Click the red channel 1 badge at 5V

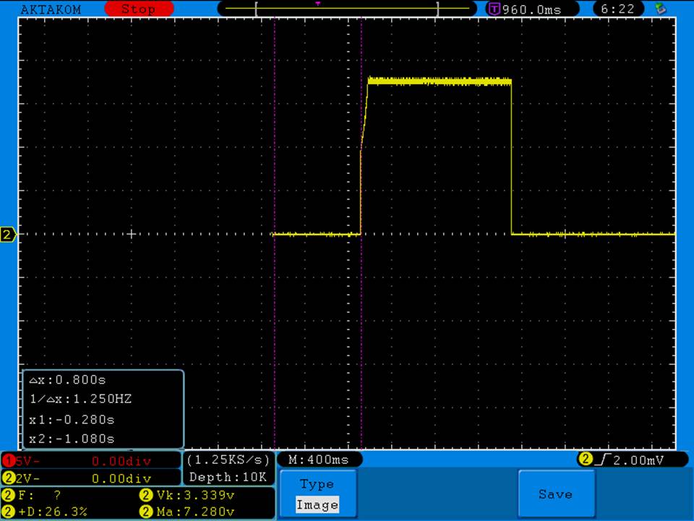pyautogui.click(x=8, y=461)
